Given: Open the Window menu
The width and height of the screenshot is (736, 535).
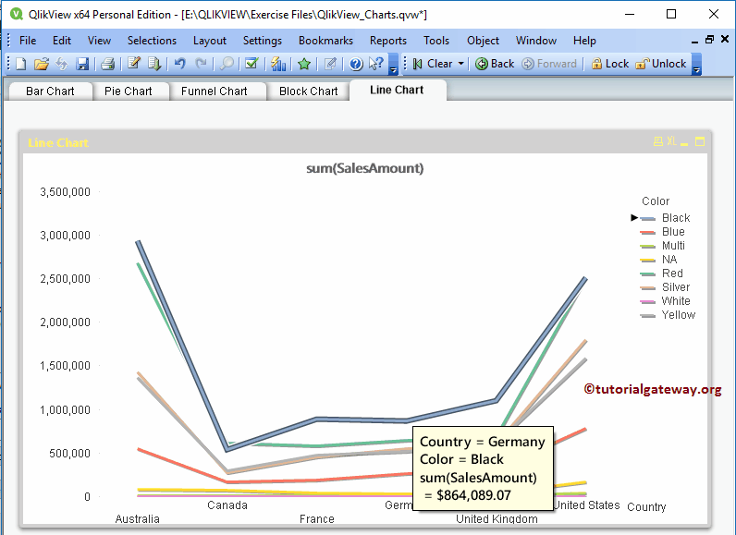Looking at the screenshot, I should [536, 41].
